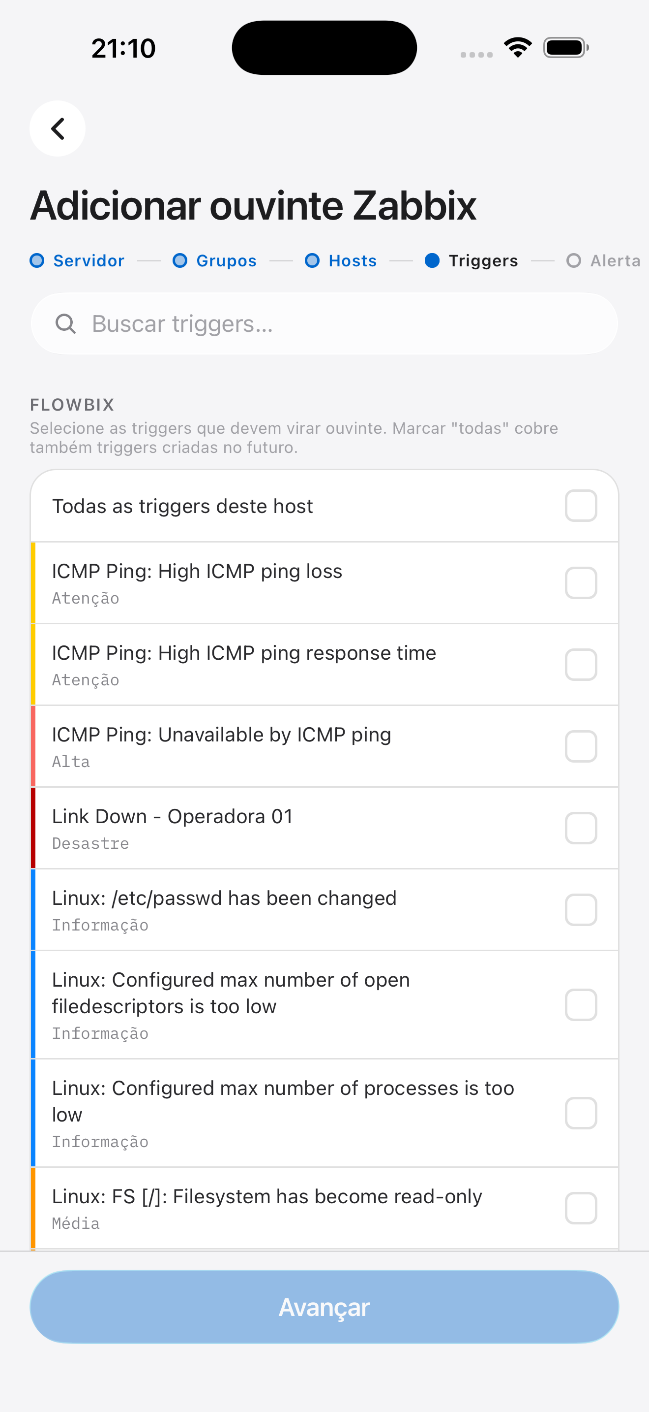Viewport: 649px width, 1412px height.
Task: Focus the Buscar triggers search field
Action: tap(324, 324)
